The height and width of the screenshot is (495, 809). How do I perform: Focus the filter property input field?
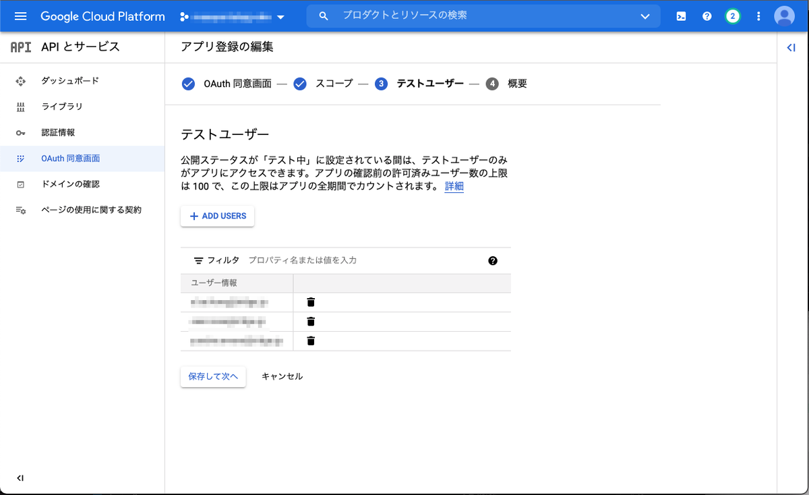(x=364, y=260)
